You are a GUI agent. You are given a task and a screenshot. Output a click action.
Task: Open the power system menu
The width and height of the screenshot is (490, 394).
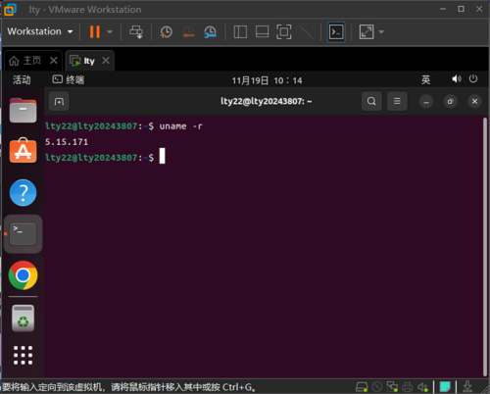473,79
